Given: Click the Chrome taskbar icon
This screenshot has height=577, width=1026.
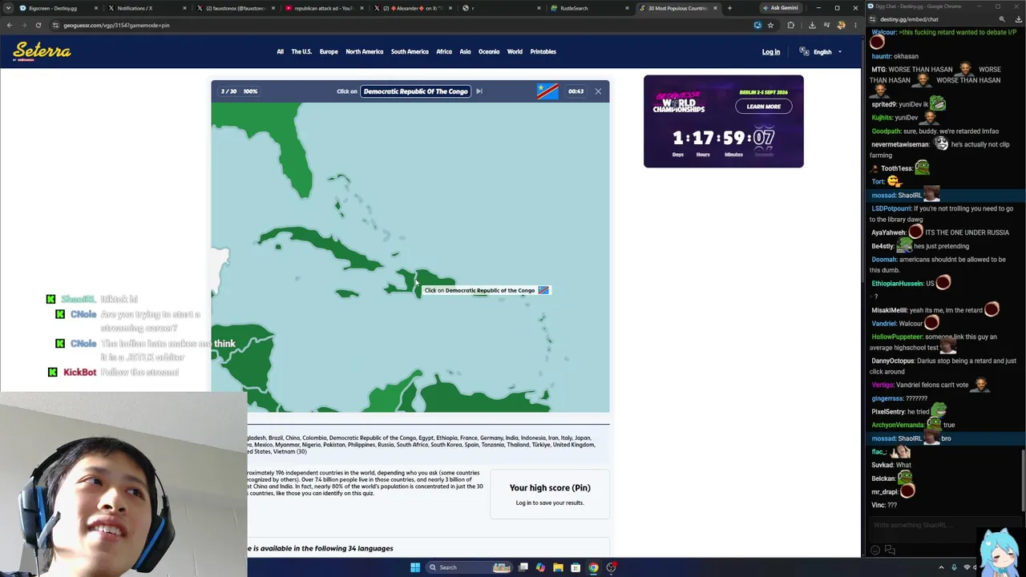Looking at the screenshot, I should point(593,567).
